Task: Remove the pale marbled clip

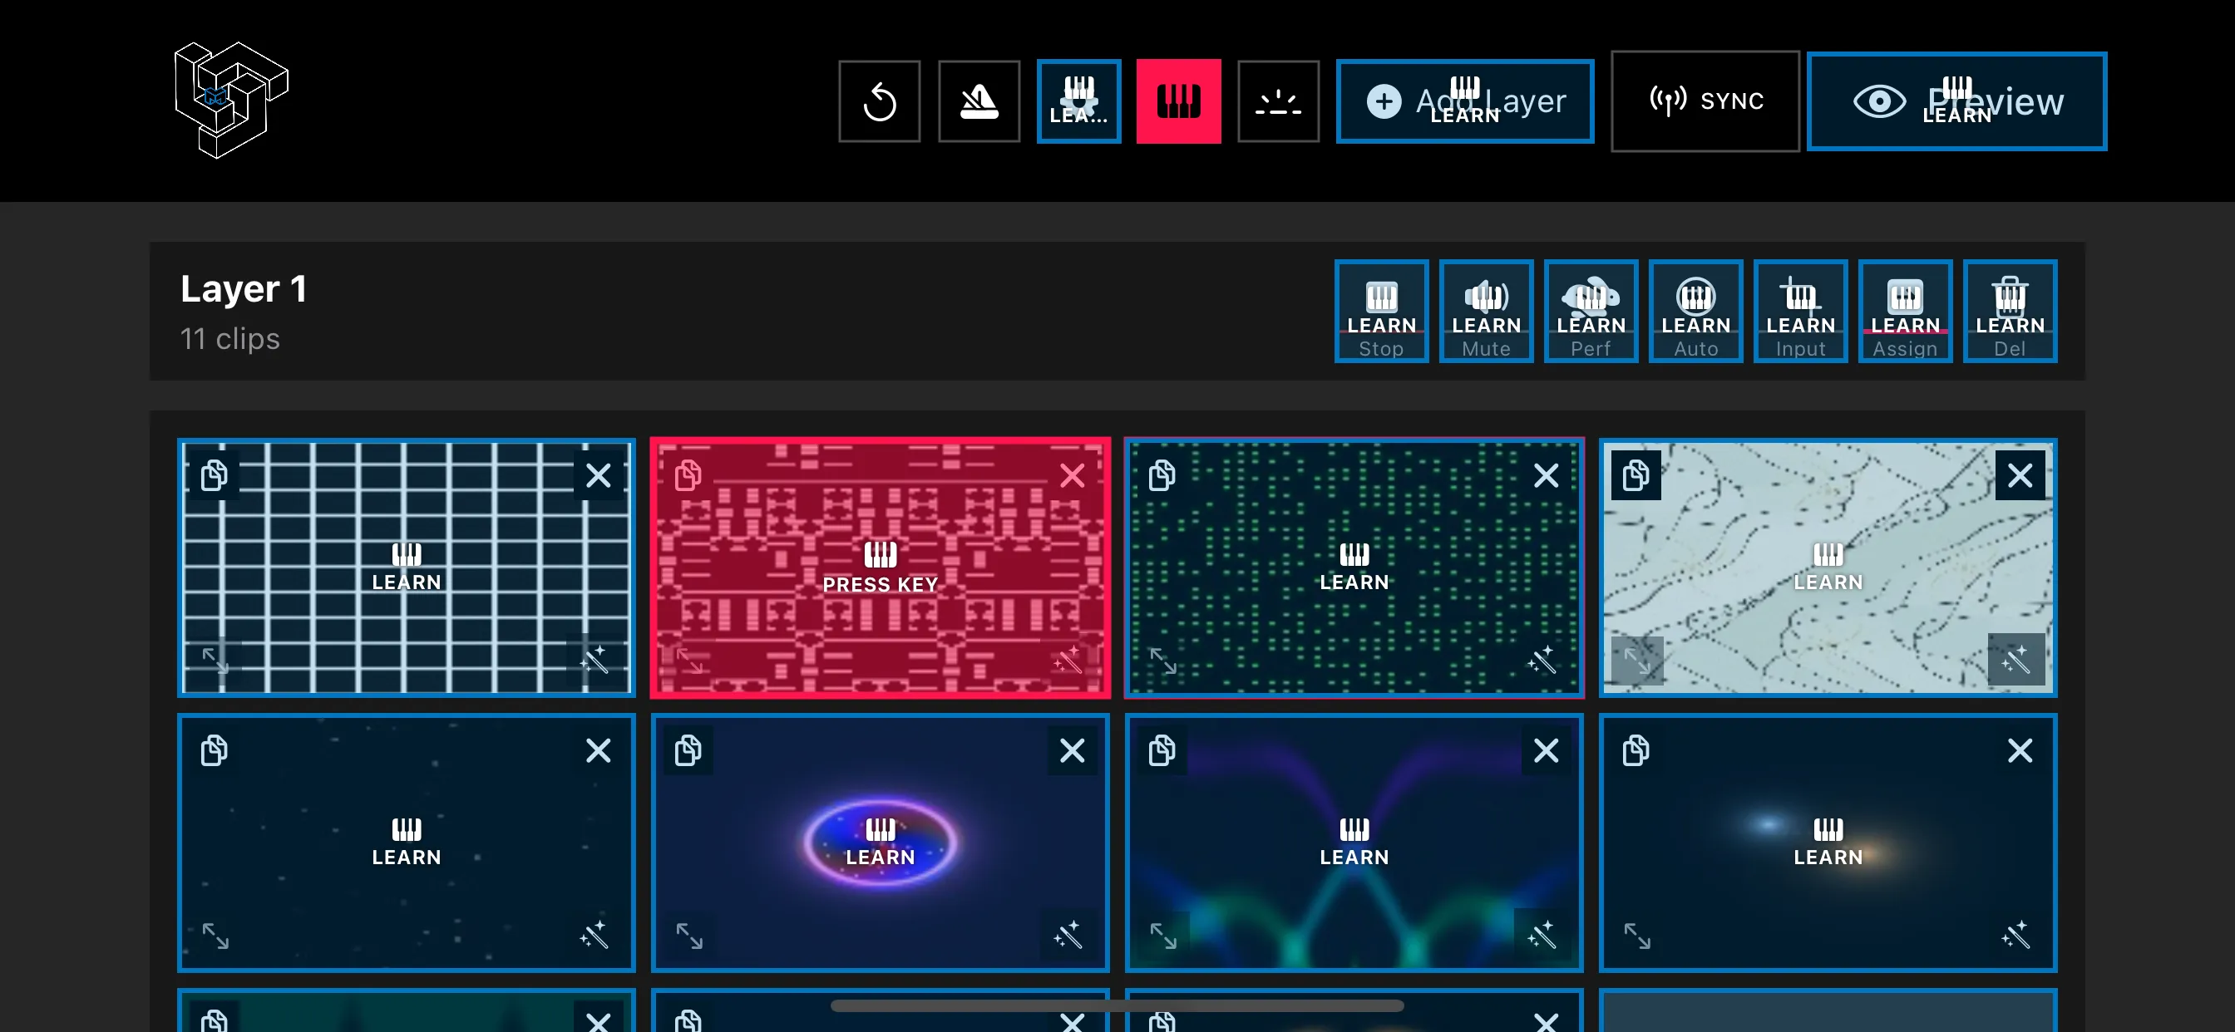Action: point(2020,475)
